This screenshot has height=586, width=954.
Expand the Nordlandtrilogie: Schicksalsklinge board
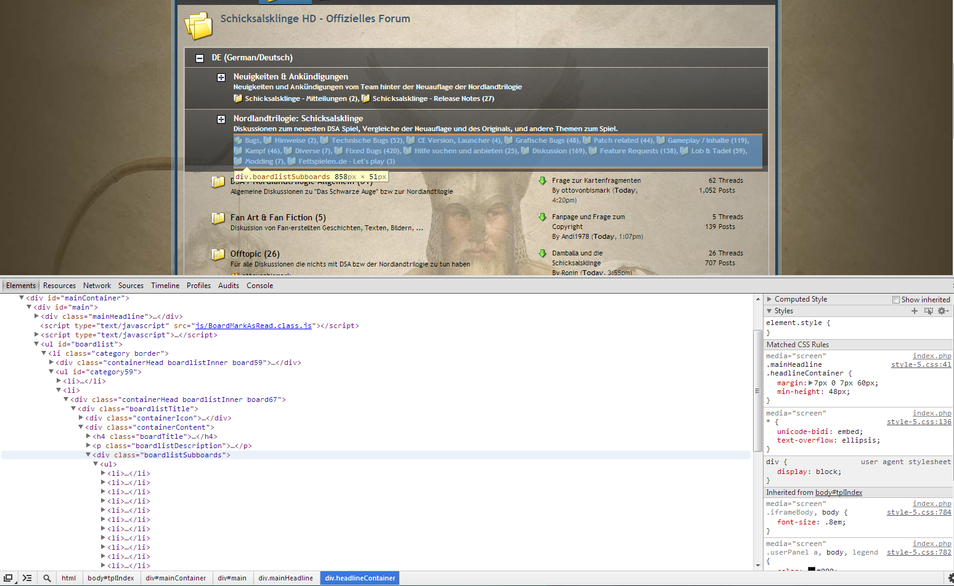221,119
